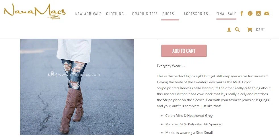Click the www.nanamacs.com watermark on photo
This screenshot has height=137, width=279.
pyautogui.click(x=74, y=74)
